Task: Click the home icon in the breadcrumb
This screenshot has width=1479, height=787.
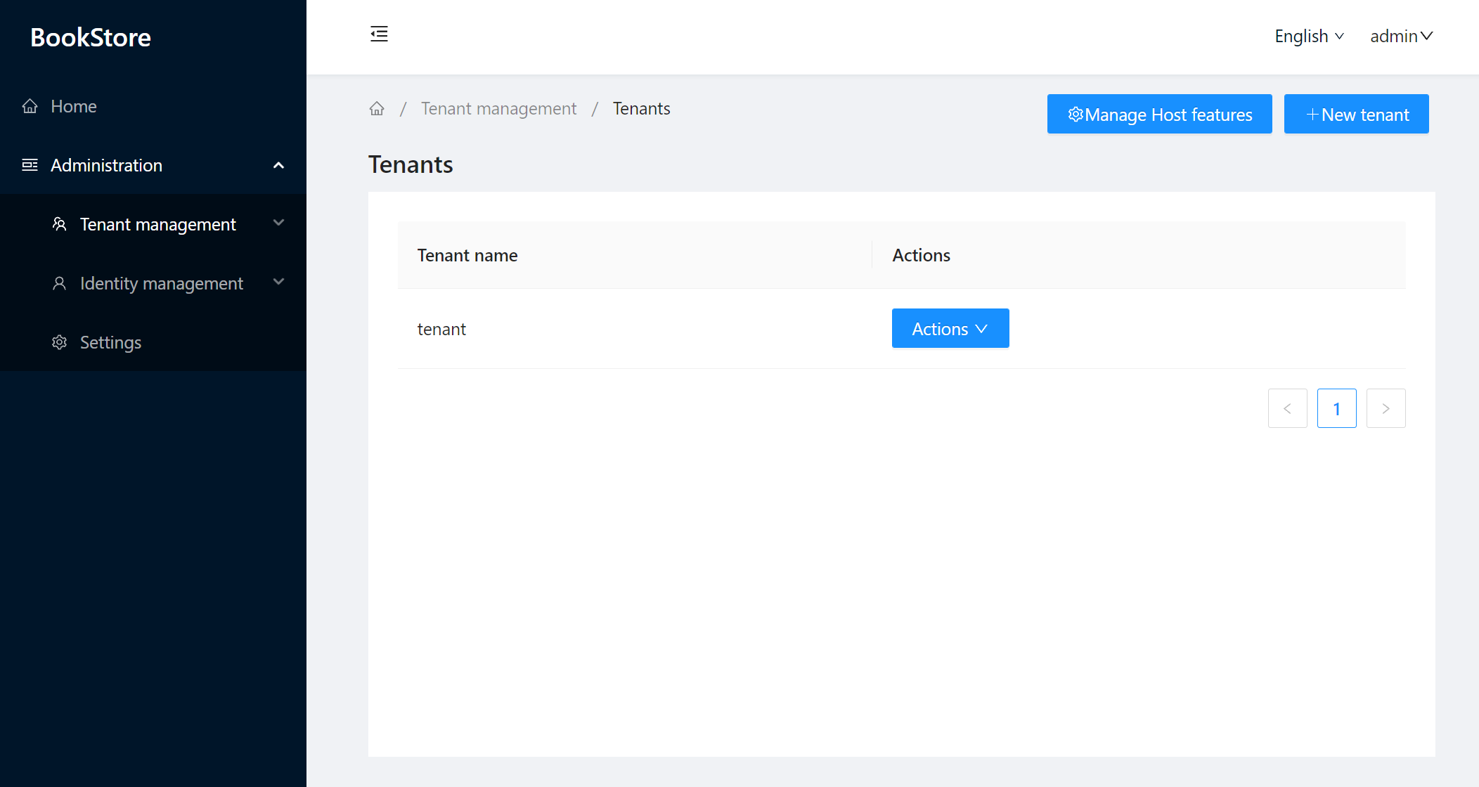Action: (377, 108)
